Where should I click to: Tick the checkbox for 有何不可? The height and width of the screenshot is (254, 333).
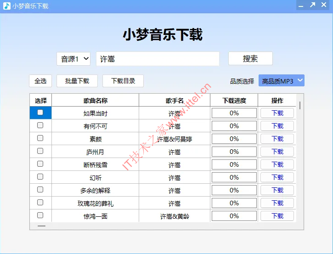click(40, 125)
